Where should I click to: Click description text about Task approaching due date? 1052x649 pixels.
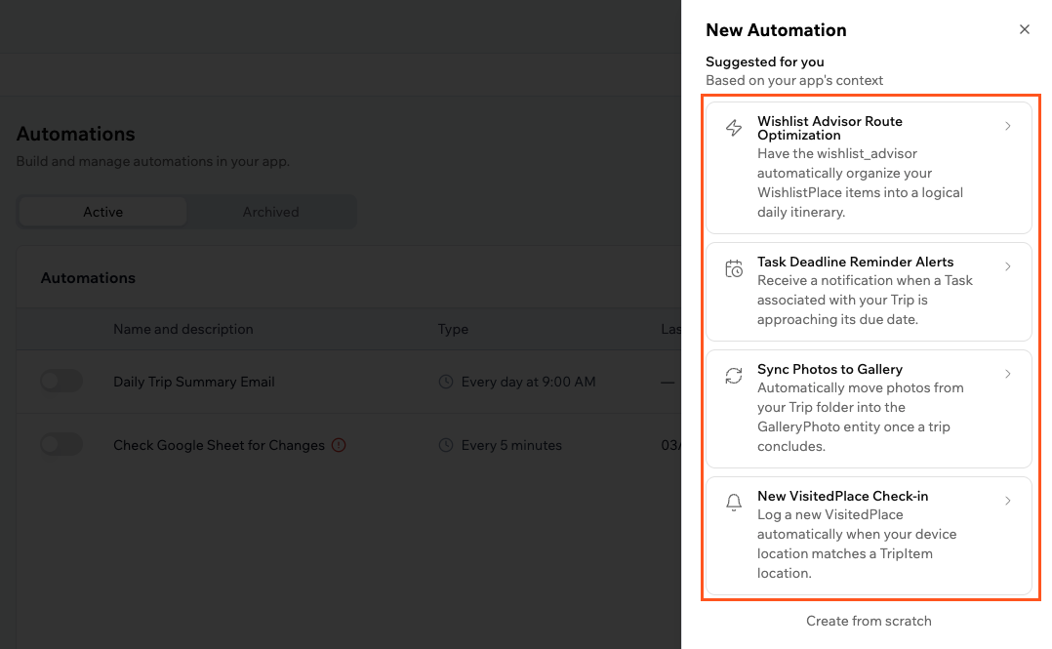[865, 300]
